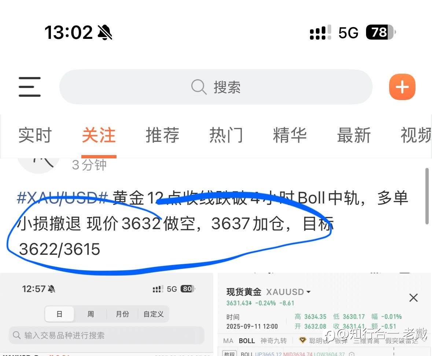The image size is (432, 356).
Task: Open the hamburger menu icon
Action: (29, 87)
